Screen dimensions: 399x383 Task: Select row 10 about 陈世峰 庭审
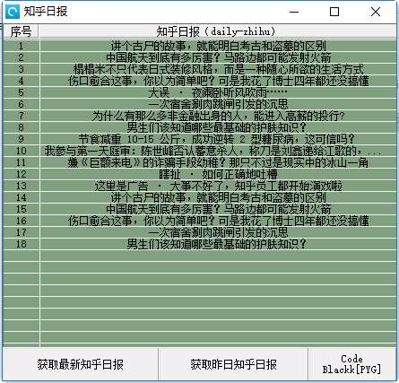click(x=200, y=151)
